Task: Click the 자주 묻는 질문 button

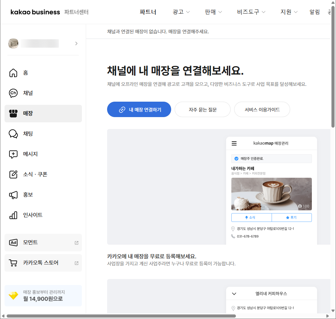Action: 203,109
